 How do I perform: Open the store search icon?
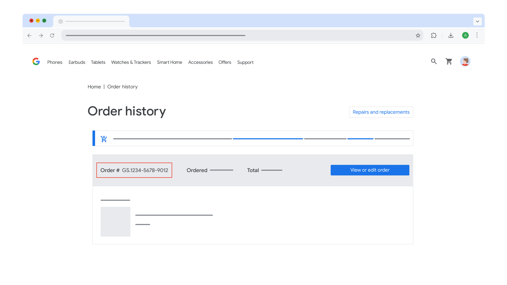point(434,61)
